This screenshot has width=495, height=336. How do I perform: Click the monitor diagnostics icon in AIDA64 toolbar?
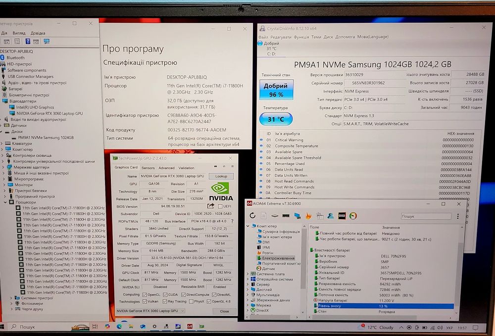click(297, 216)
